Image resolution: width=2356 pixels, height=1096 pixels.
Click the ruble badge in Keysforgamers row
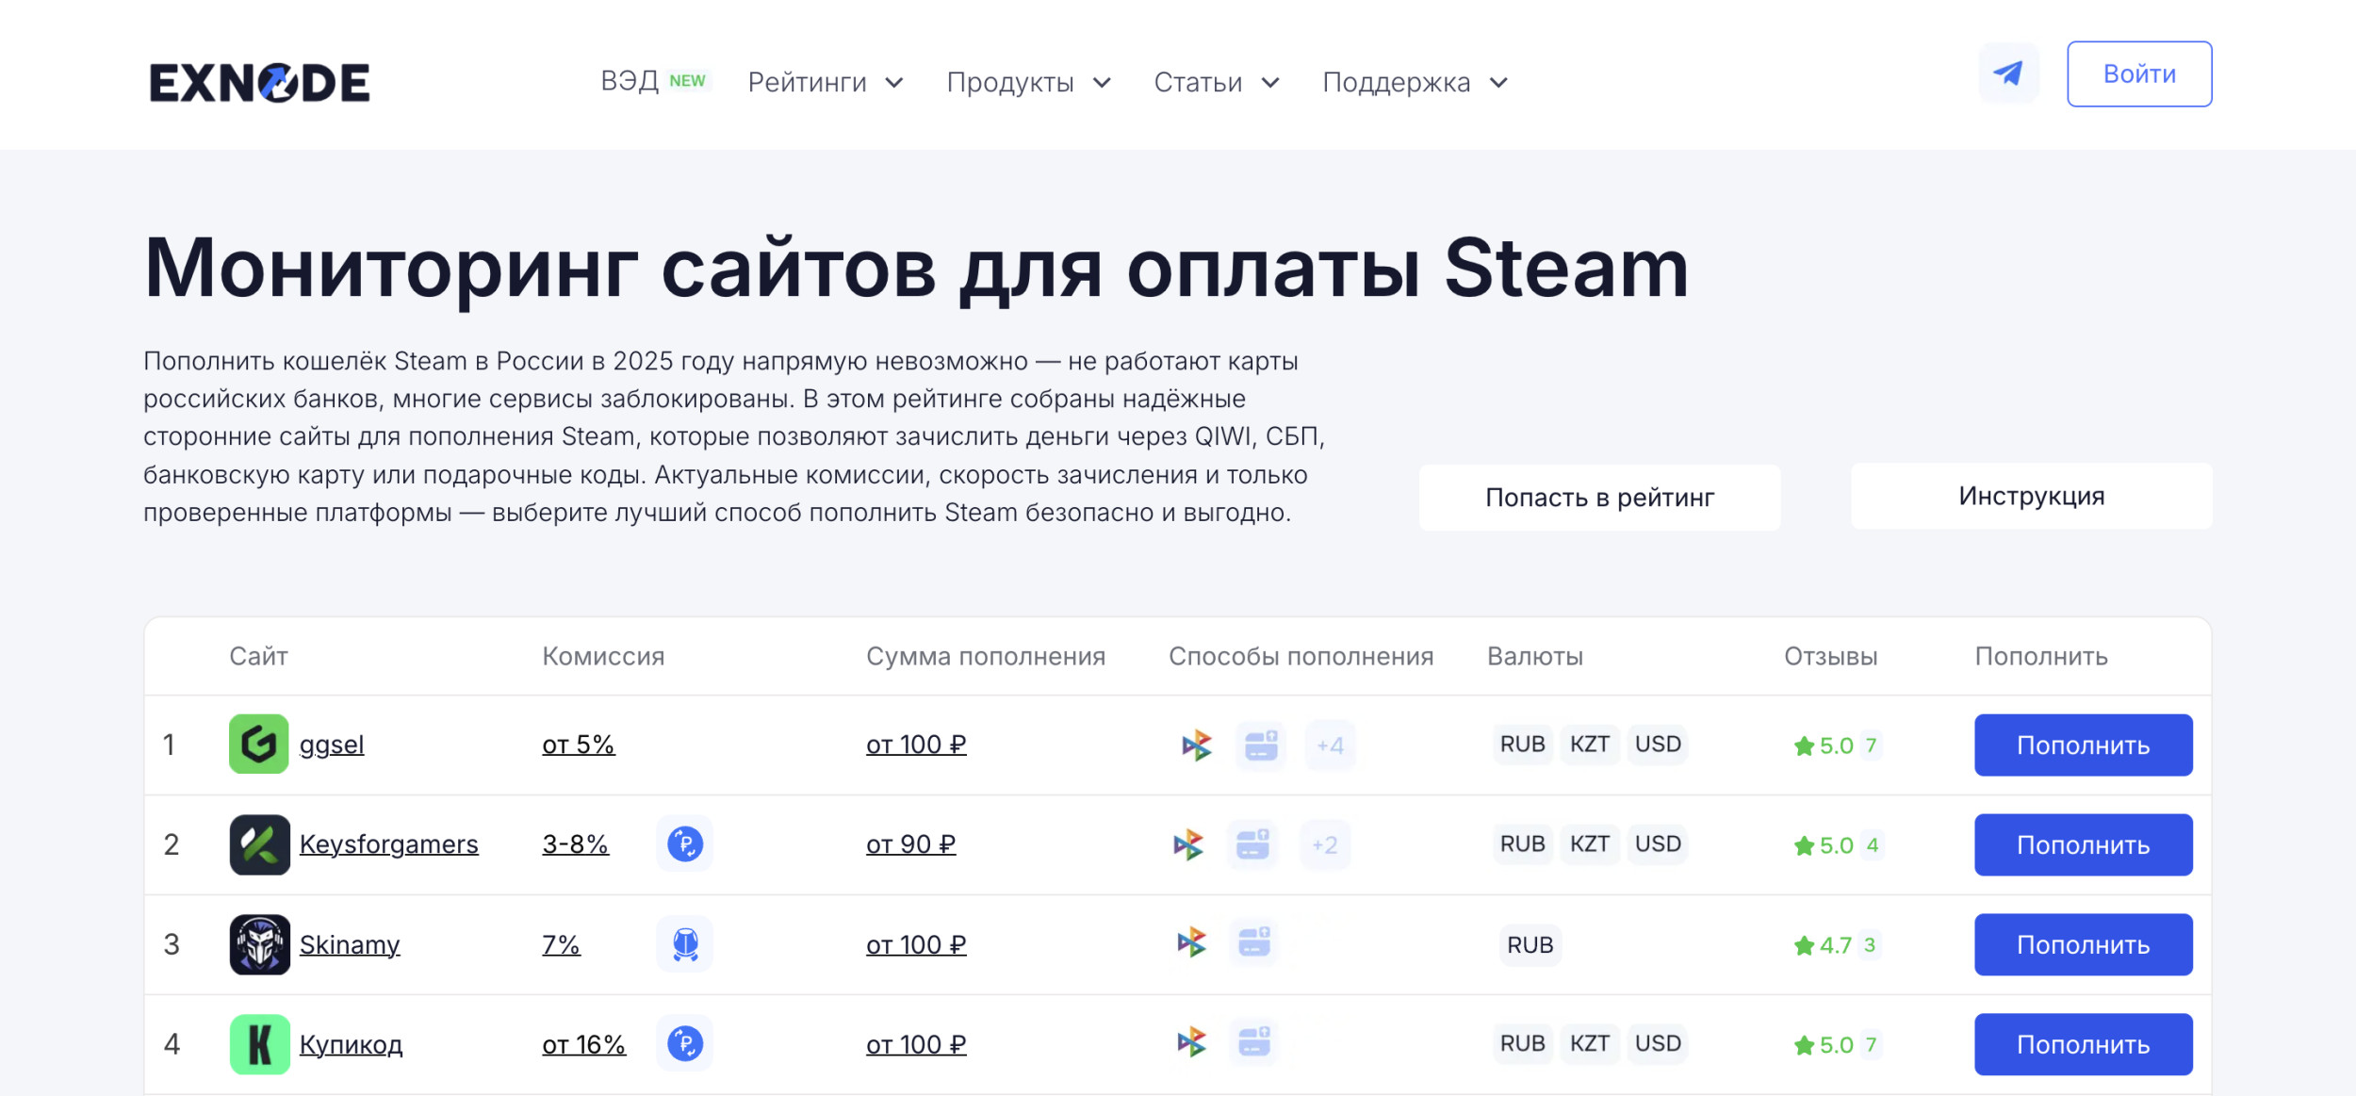click(x=685, y=844)
